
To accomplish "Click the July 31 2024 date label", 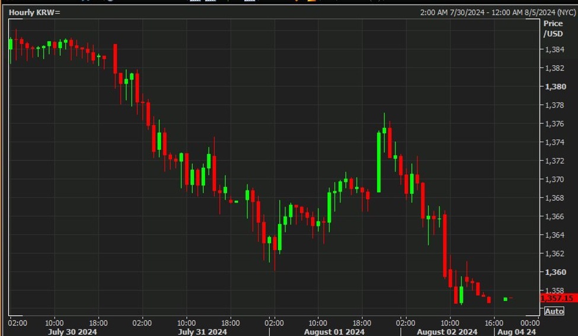I will 202,332.
